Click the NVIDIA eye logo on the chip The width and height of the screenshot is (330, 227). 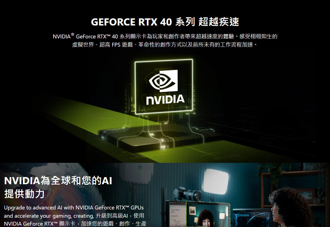click(x=163, y=81)
